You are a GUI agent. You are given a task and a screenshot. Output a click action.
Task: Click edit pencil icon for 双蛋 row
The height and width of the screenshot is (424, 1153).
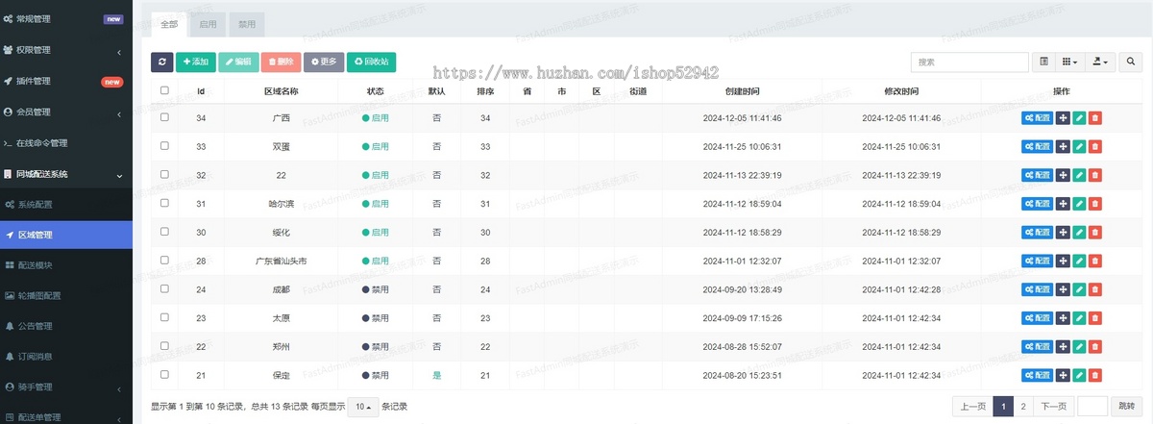(x=1079, y=146)
